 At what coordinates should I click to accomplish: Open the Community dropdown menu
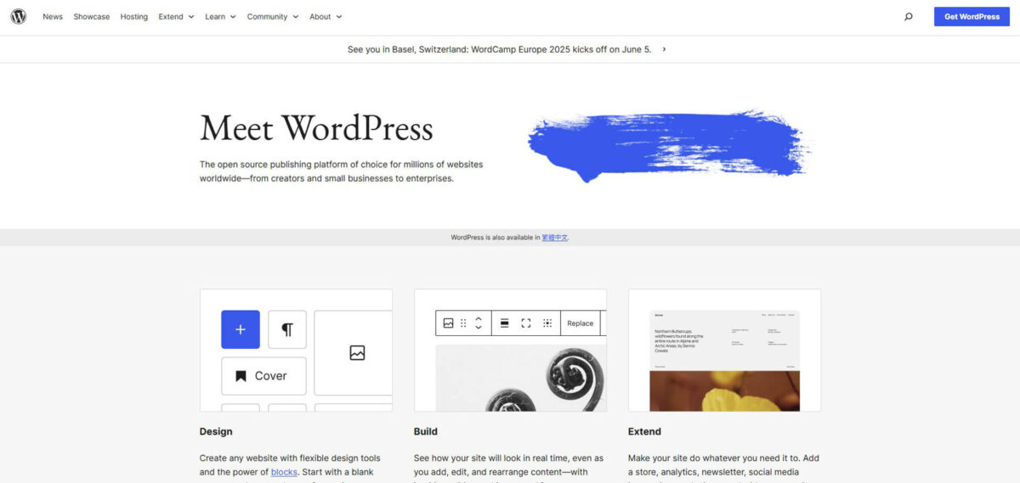[x=273, y=16]
